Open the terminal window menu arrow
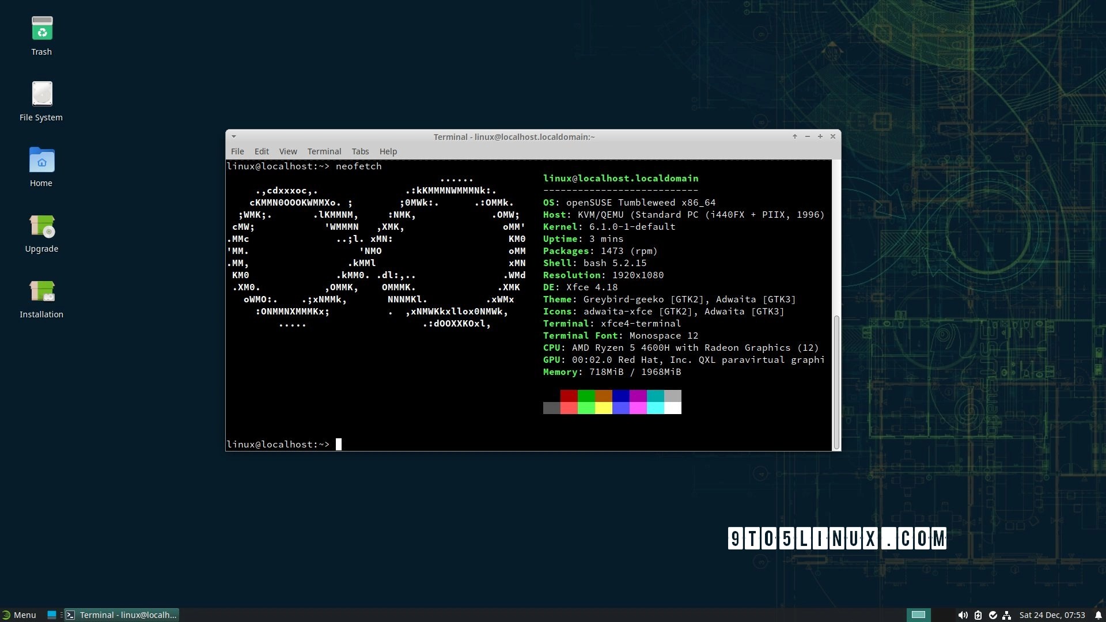This screenshot has height=622, width=1106. point(234,137)
